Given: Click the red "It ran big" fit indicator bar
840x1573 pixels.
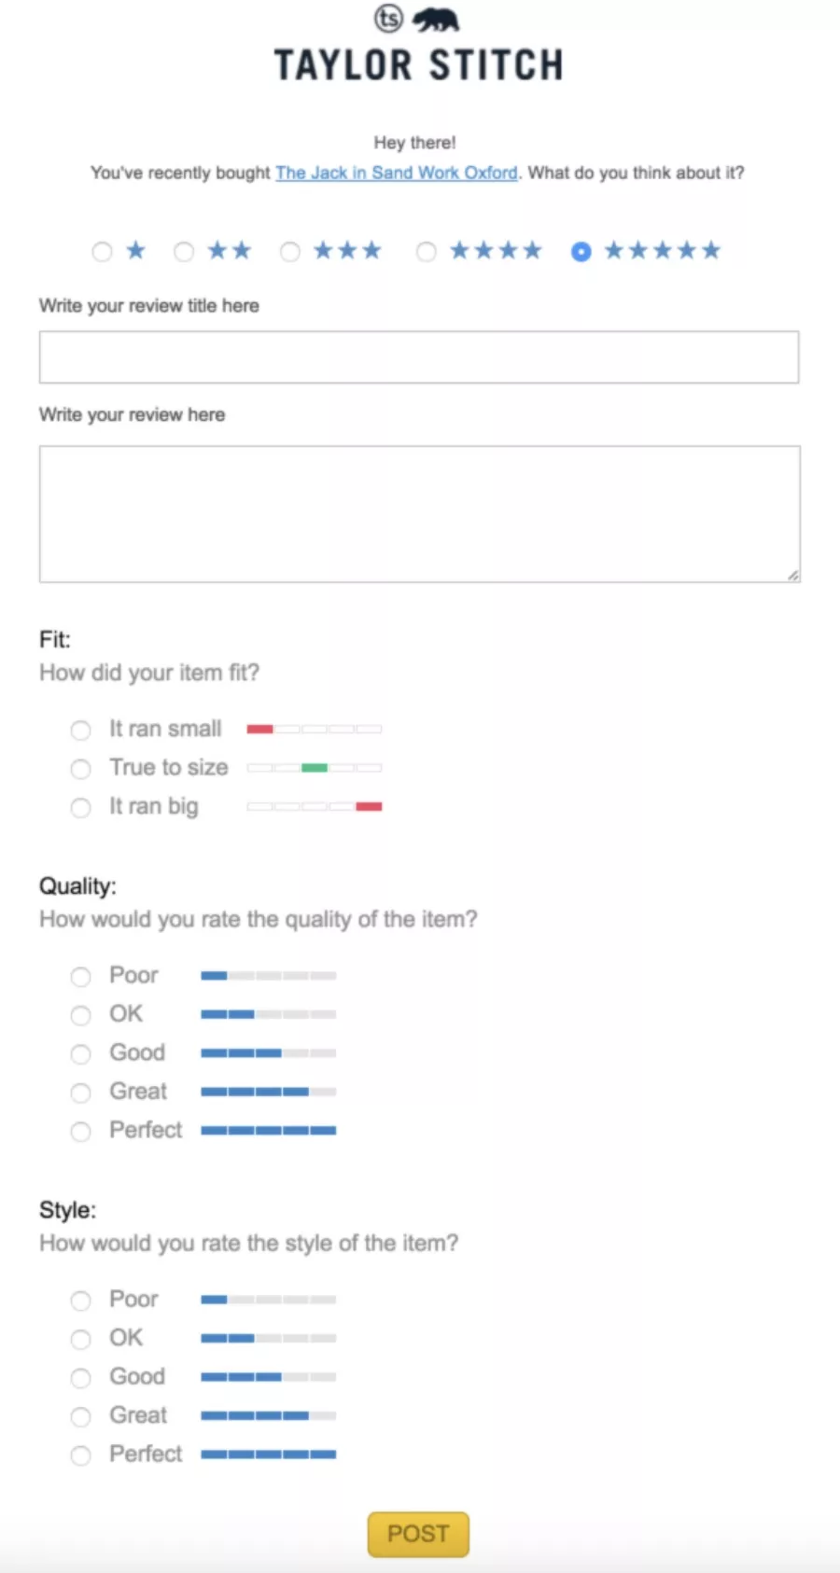Looking at the screenshot, I should (369, 805).
